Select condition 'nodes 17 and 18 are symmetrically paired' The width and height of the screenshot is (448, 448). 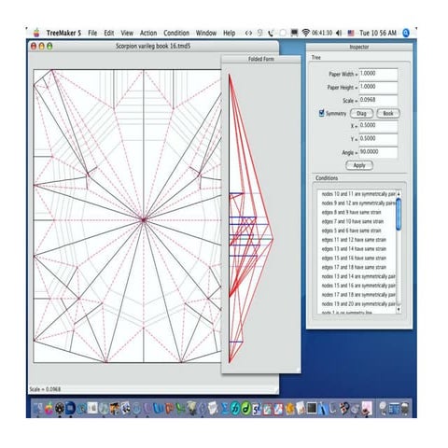pyautogui.click(x=358, y=295)
